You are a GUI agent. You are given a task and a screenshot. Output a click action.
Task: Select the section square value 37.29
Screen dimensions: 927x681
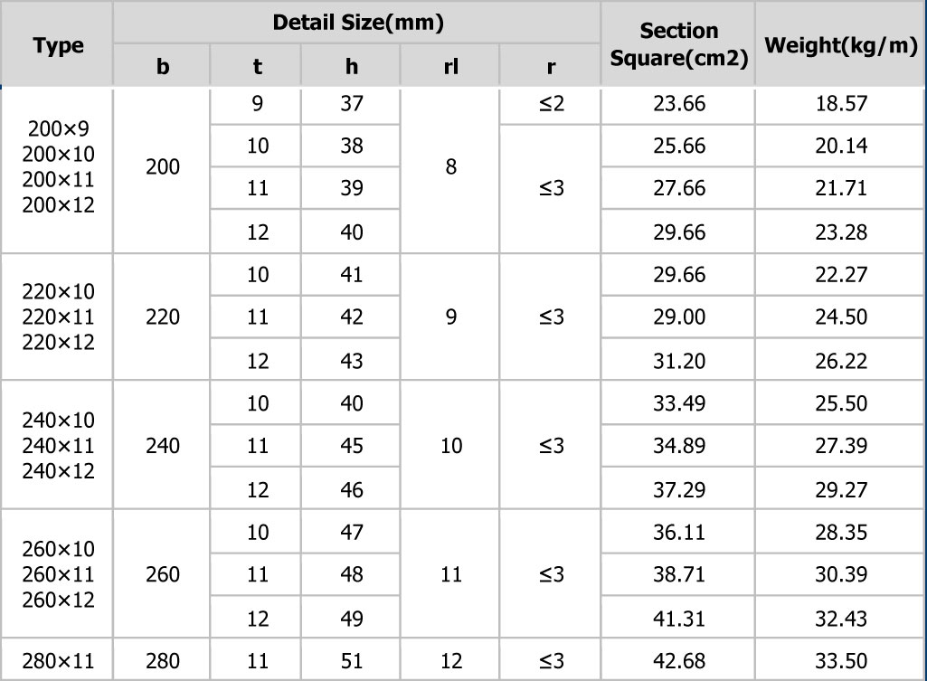pos(678,489)
